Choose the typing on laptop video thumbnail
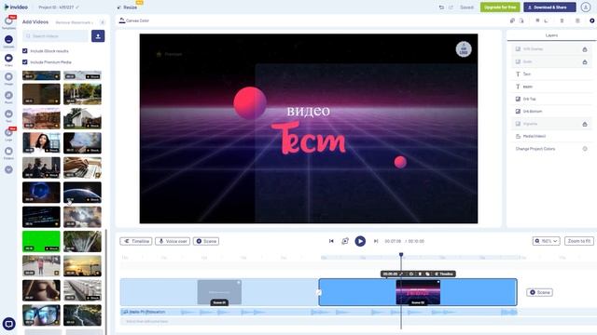Viewport: 597px width, 335px height. [82, 167]
